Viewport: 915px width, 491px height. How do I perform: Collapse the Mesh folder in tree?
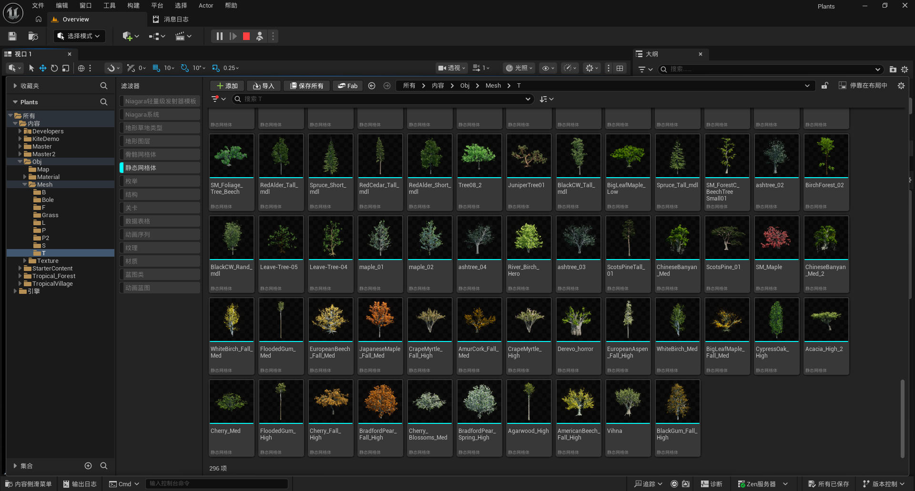click(x=25, y=185)
